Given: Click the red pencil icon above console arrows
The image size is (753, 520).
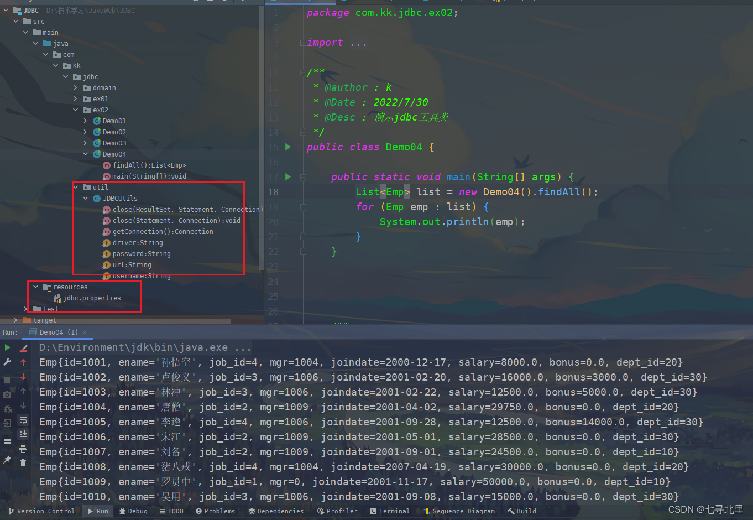Looking at the screenshot, I should pos(23,347).
